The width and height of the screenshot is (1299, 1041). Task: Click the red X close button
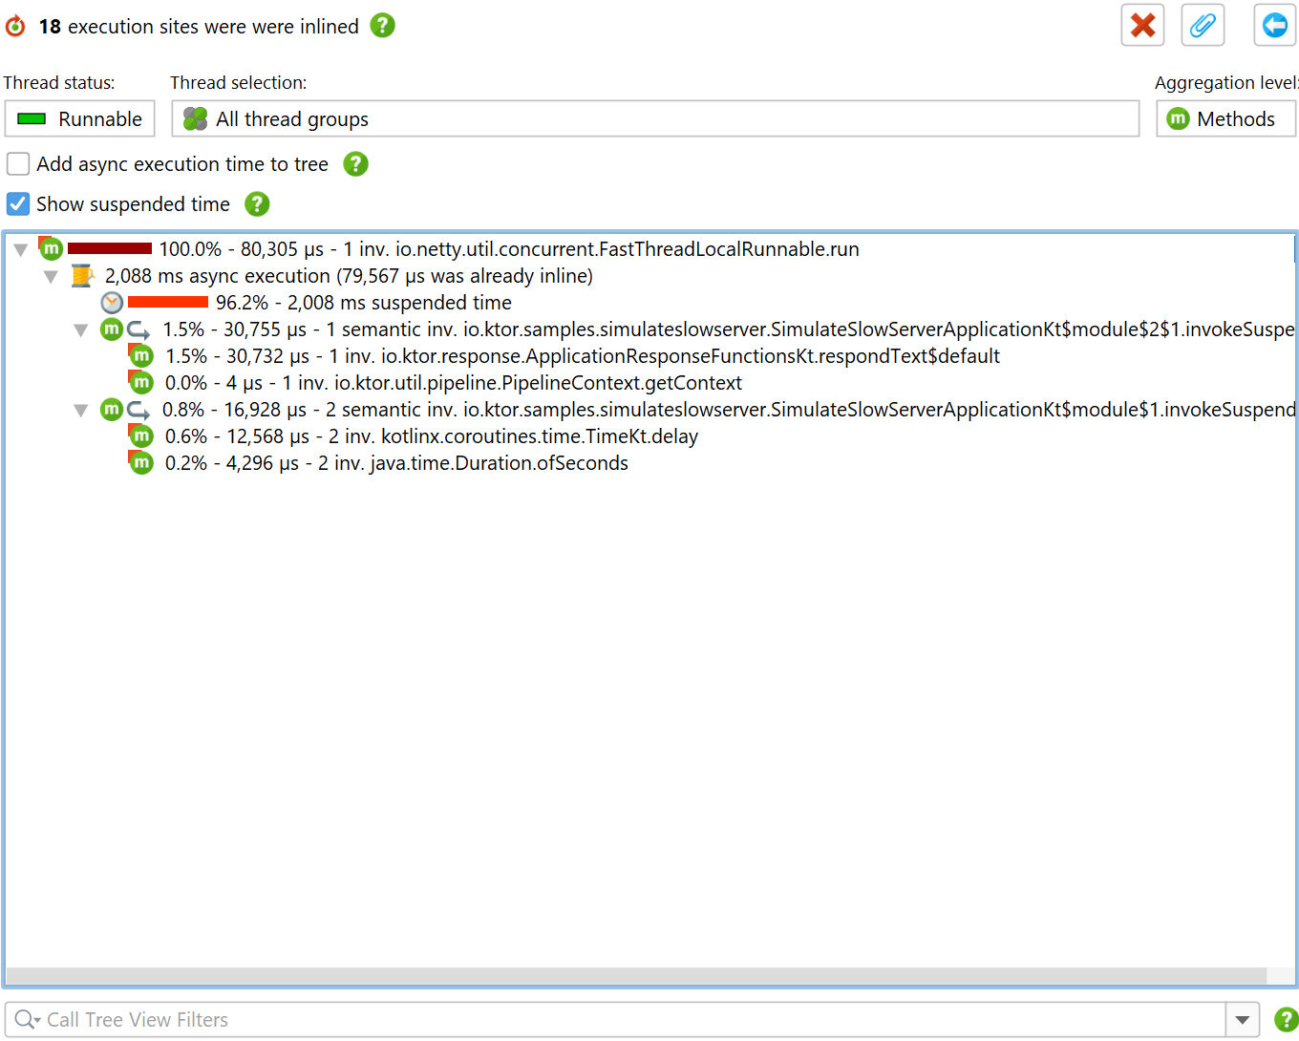click(x=1142, y=25)
